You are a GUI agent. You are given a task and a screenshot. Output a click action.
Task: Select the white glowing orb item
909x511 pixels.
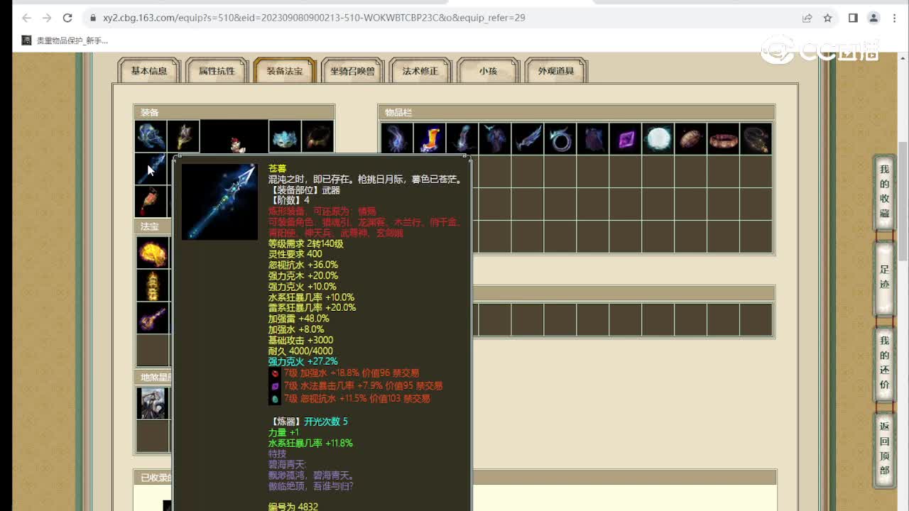pos(658,139)
